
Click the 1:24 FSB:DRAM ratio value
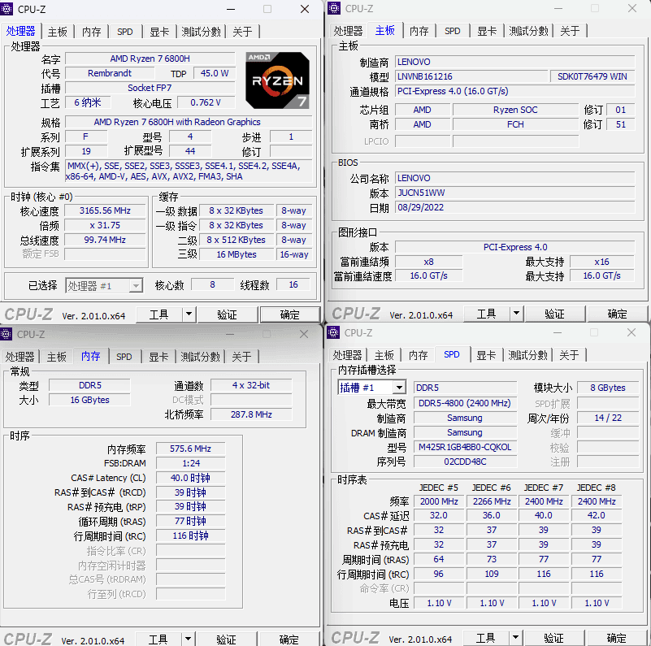[x=190, y=463]
